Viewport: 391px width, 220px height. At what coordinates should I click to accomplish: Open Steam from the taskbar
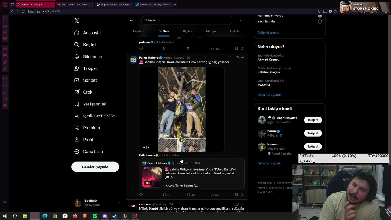pos(115,216)
